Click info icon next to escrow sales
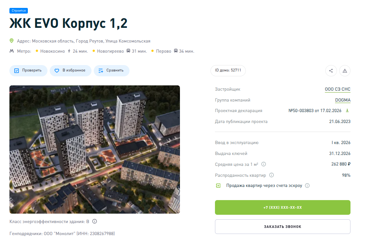The image size is (387, 252). (x=307, y=185)
